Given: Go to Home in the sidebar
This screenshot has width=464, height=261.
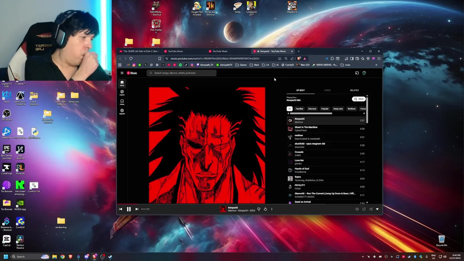Looking at the screenshot, I should 122,83.
